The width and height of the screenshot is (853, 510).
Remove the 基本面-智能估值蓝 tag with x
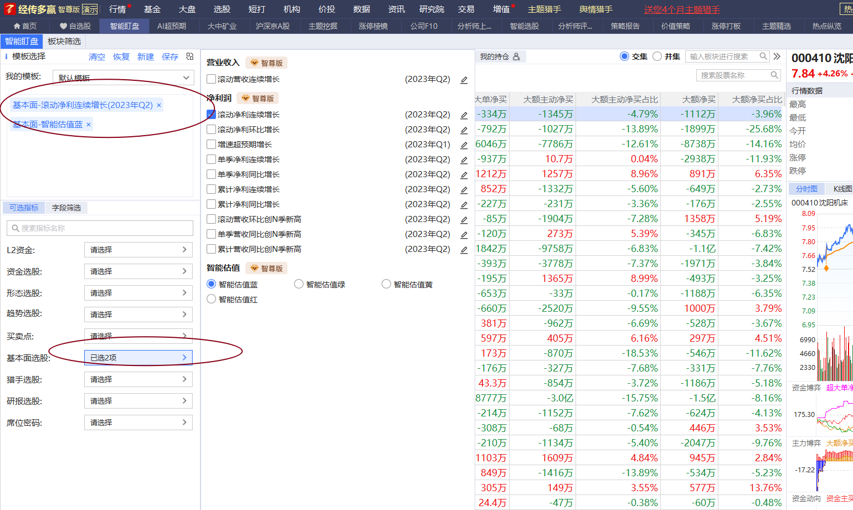click(89, 125)
